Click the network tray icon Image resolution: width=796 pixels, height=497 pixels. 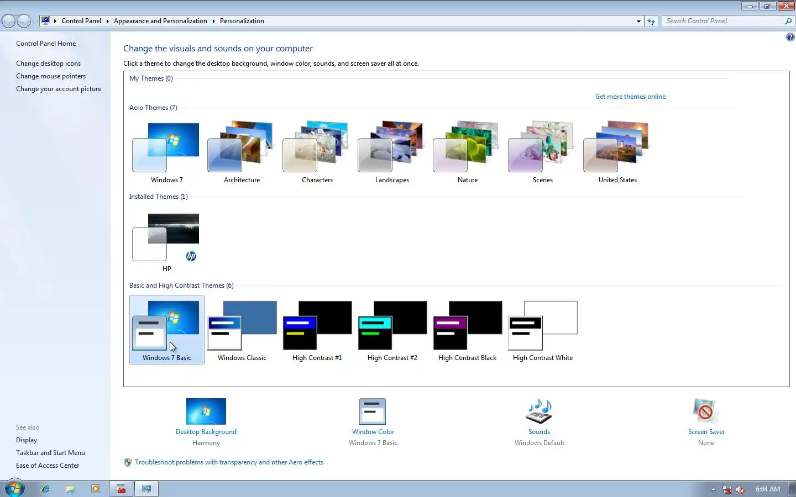click(x=727, y=489)
